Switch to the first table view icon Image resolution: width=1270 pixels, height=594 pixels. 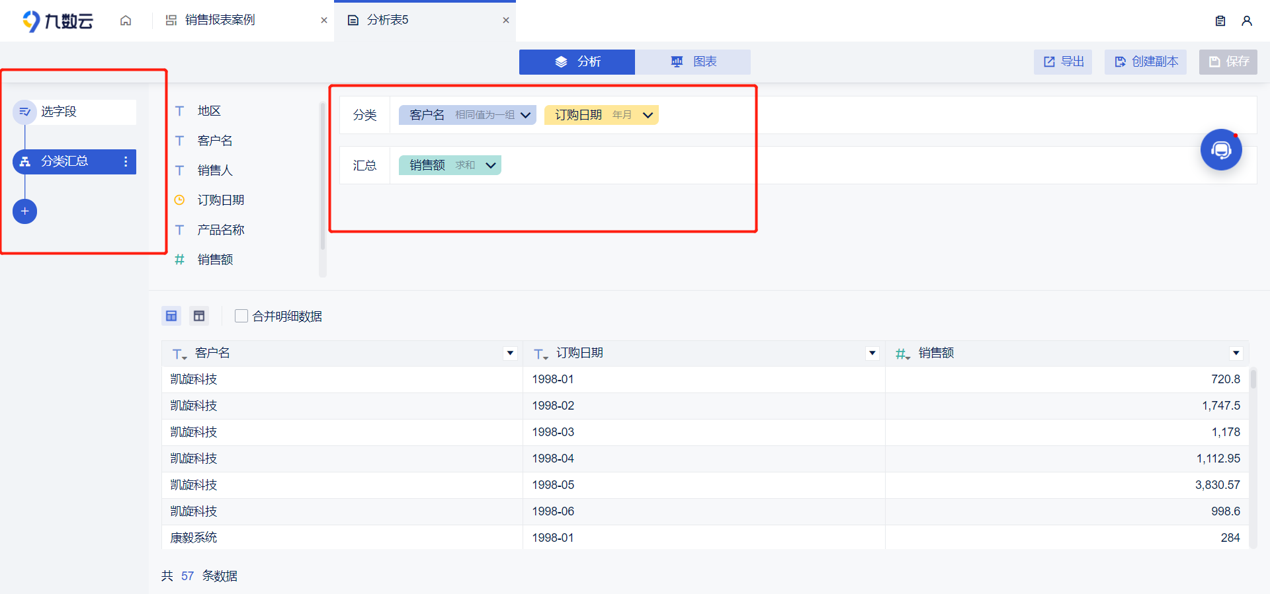[171, 316]
